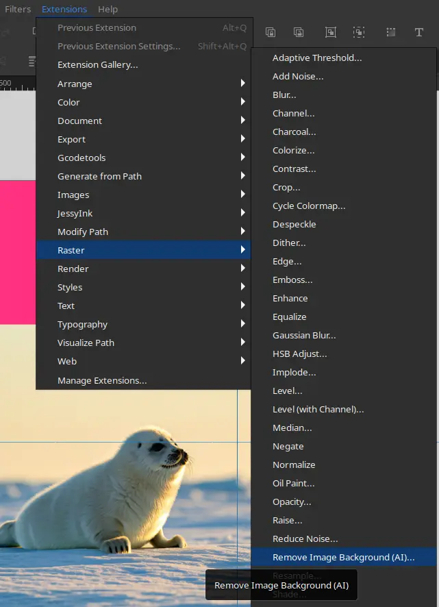Open the Render submenu
The width and height of the screenshot is (439, 607).
(143, 269)
